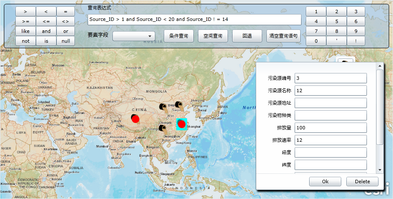This screenshot has height=199, width=393.
Task: Edit the 排放速率 field
Action: coord(331,140)
